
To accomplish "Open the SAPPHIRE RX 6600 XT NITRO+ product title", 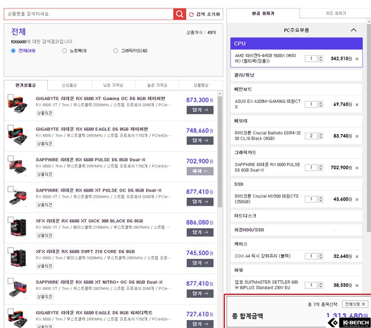I will [x=99, y=282].
